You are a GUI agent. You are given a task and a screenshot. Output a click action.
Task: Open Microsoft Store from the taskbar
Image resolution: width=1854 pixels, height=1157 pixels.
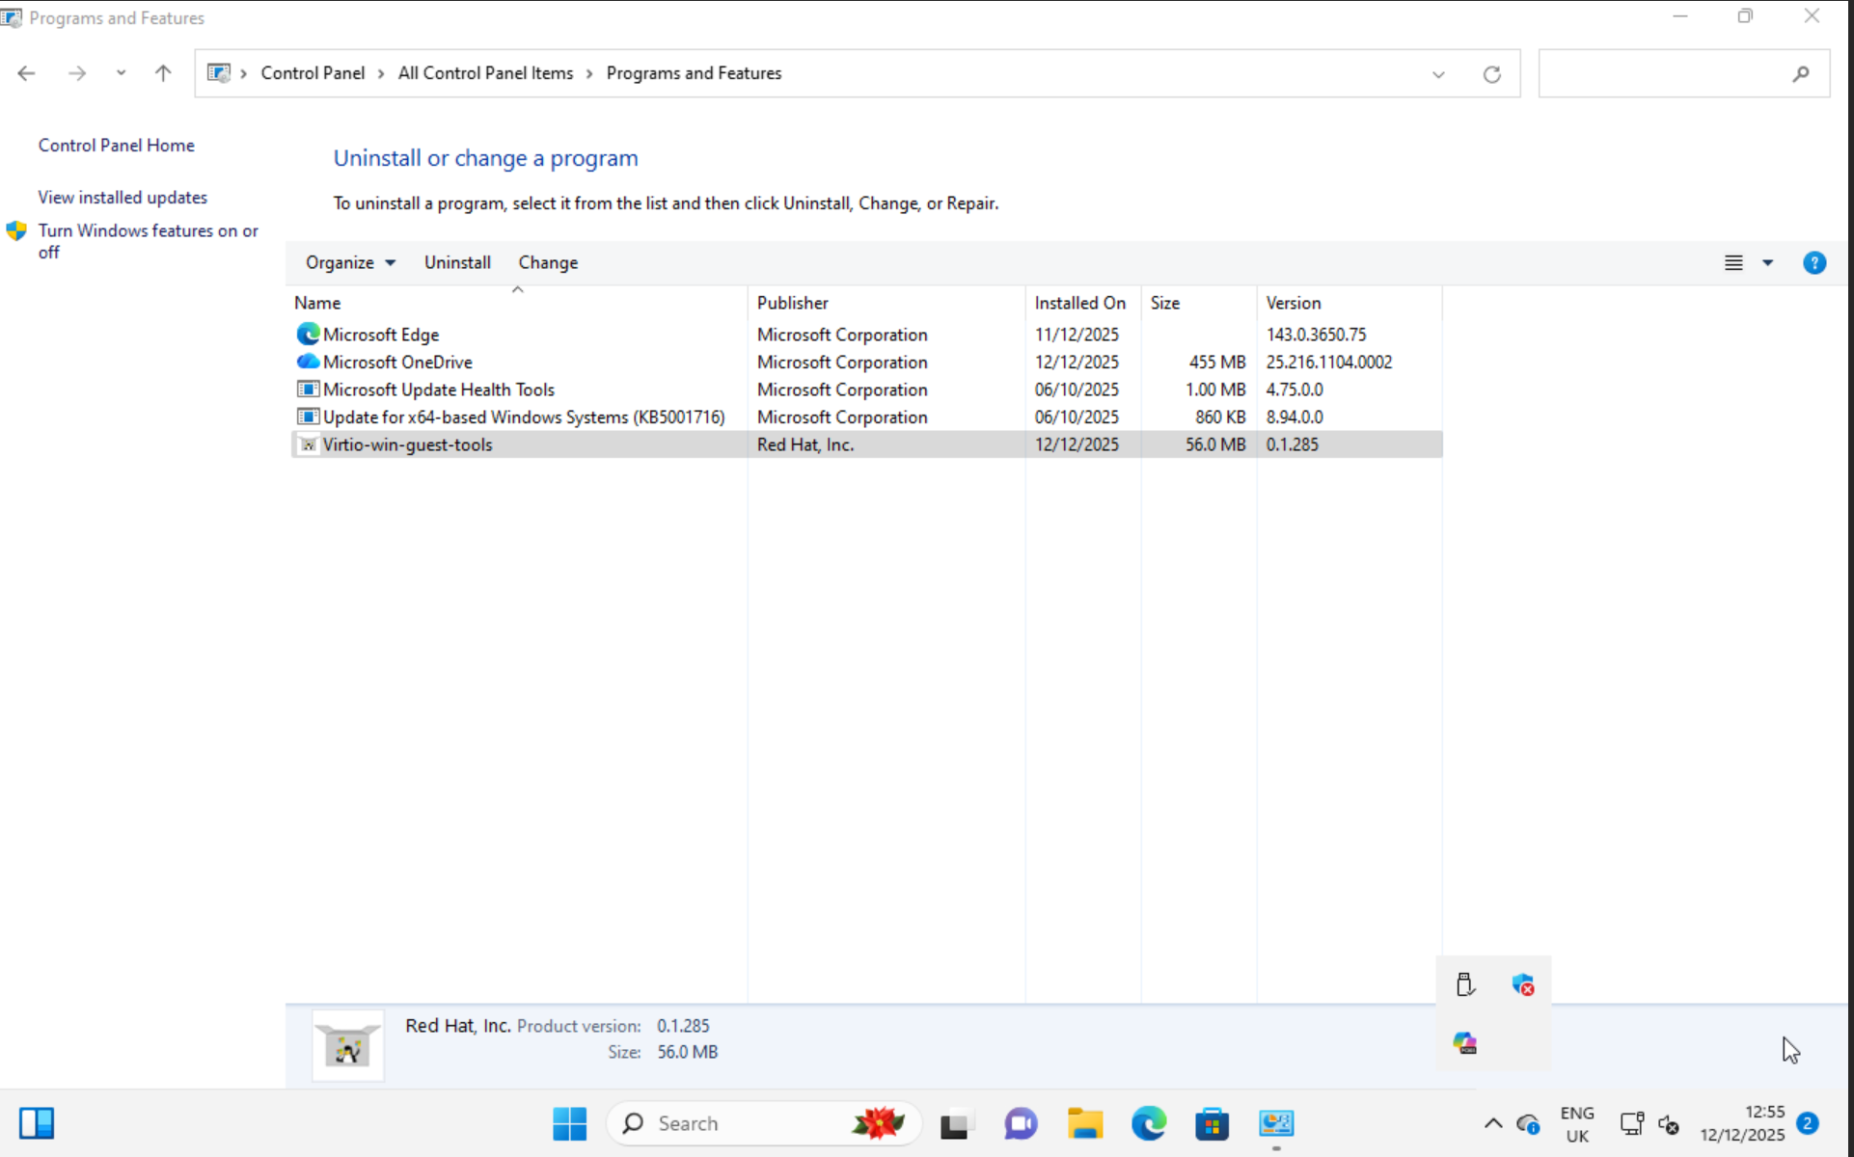click(x=1212, y=1123)
